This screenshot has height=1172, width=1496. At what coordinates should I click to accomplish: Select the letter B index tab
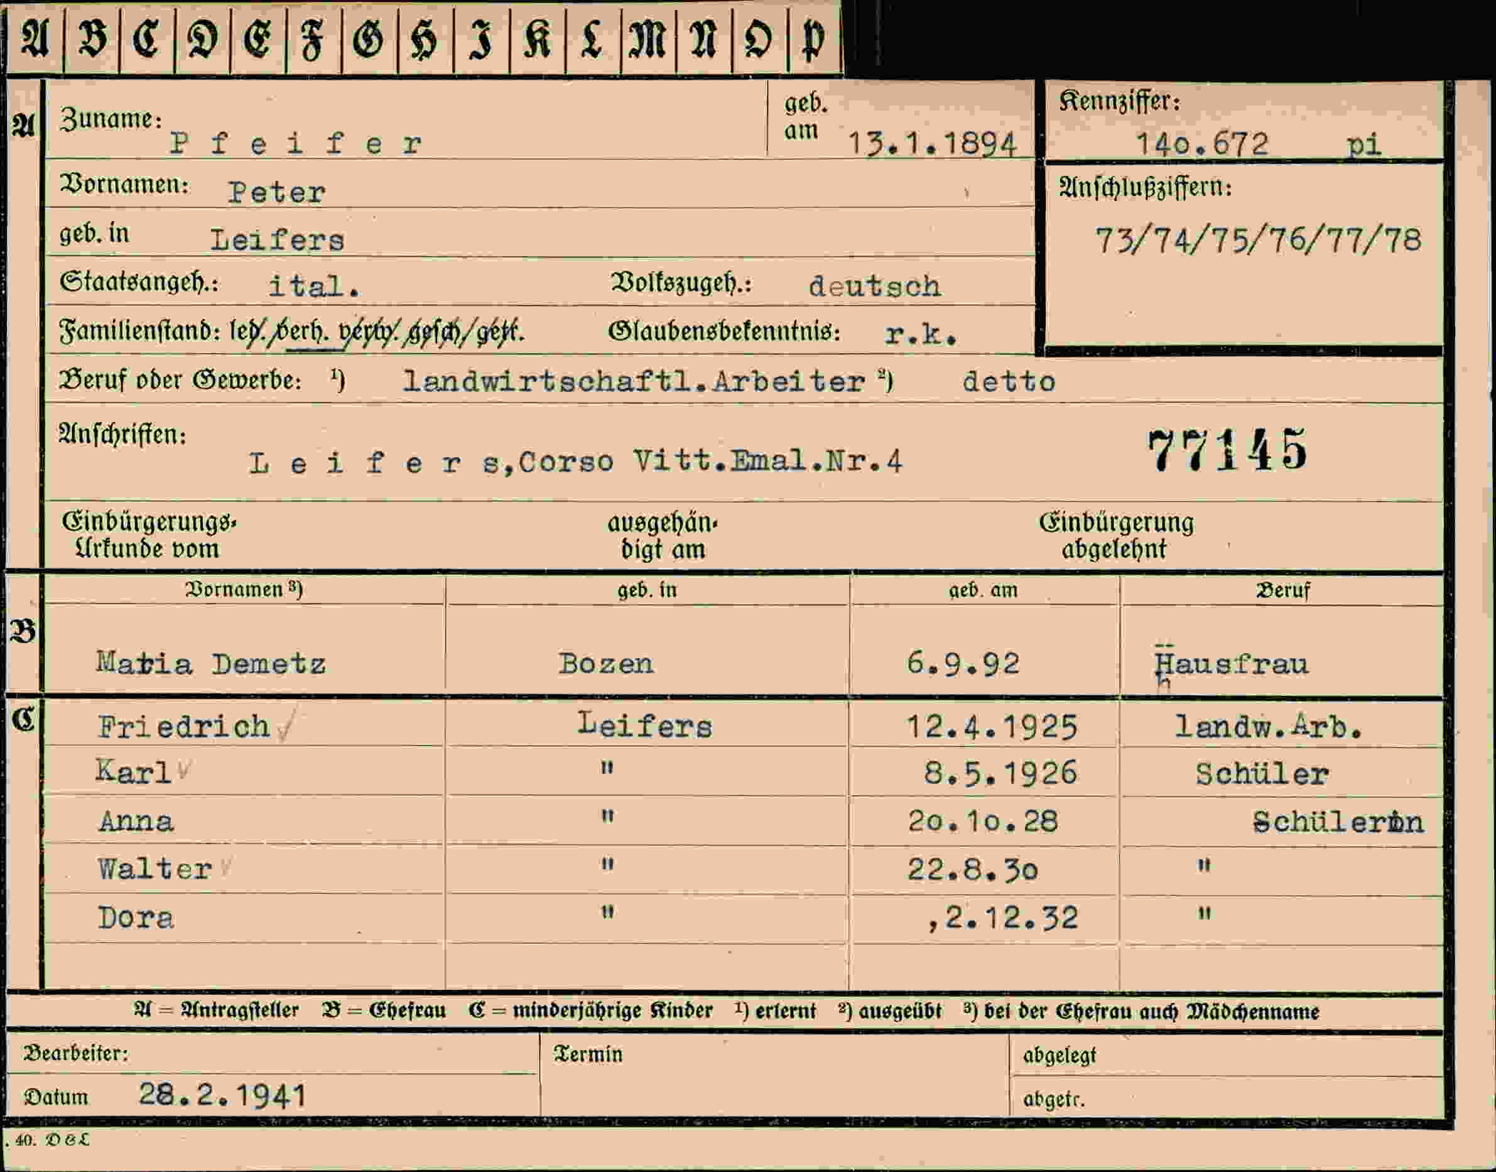click(x=92, y=38)
